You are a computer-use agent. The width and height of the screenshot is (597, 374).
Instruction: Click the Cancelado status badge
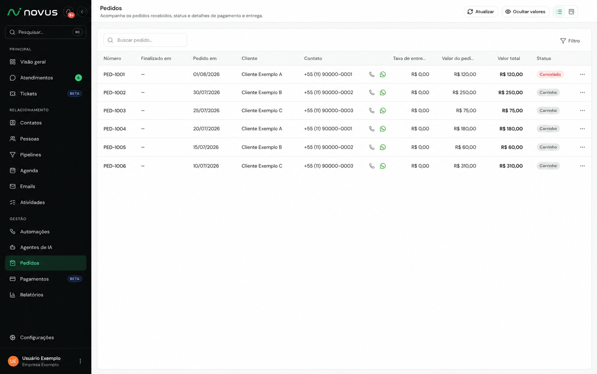point(550,75)
